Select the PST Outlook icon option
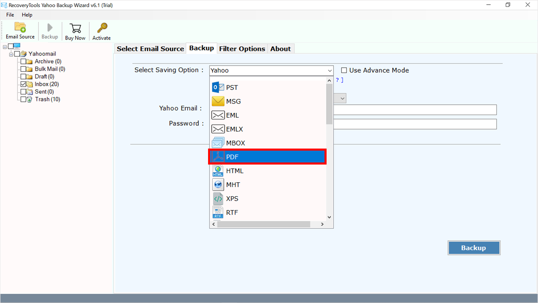Image resolution: width=538 pixels, height=303 pixels. pos(218,88)
